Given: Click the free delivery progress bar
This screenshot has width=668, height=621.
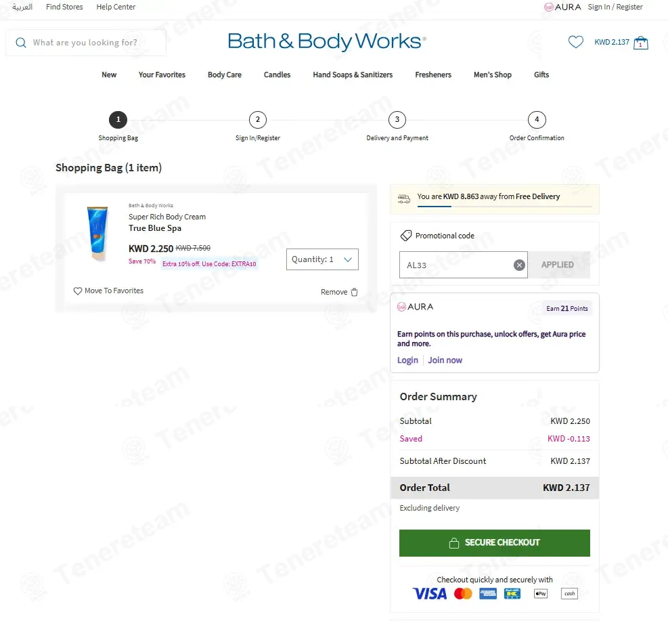Looking at the screenshot, I should [x=504, y=207].
